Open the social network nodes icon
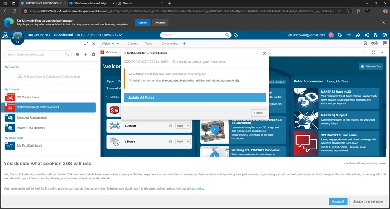 pos(367,35)
